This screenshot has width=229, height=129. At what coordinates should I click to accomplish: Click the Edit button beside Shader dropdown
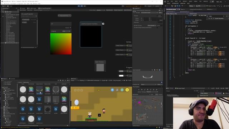(160, 13)
